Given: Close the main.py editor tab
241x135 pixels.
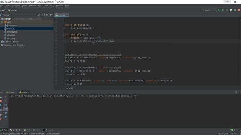Looking at the screenshot, I should pyautogui.click(x=67, y=15).
